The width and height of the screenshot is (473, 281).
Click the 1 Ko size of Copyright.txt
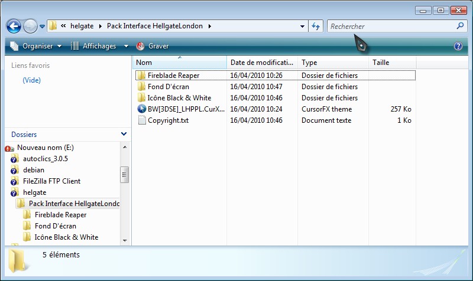(x=404, y=120)
